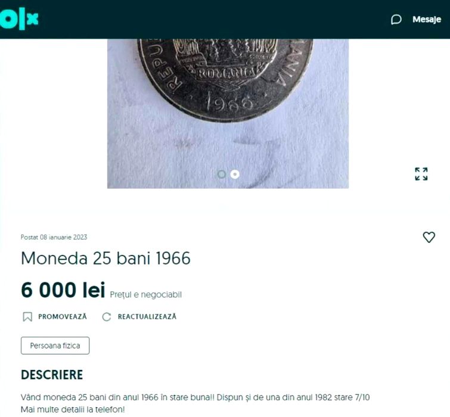
Task: Click the 1966 coin photo
Action: [x=228, y=114]
